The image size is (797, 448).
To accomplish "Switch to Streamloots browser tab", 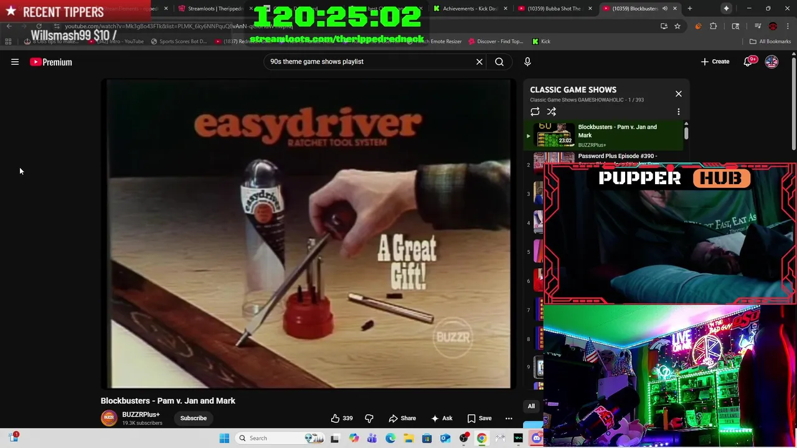I will 214,9.
